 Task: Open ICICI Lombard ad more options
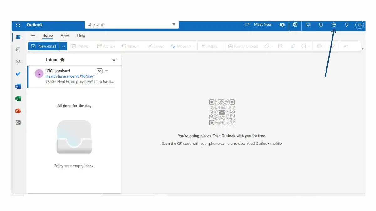(106, 71)
